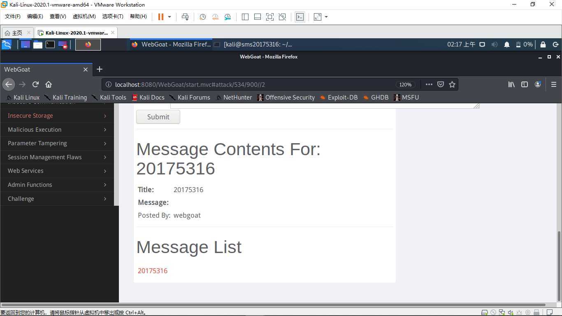Open the snapshot manager icon
The width and height of the screenshot is (562, 316).
228,17
